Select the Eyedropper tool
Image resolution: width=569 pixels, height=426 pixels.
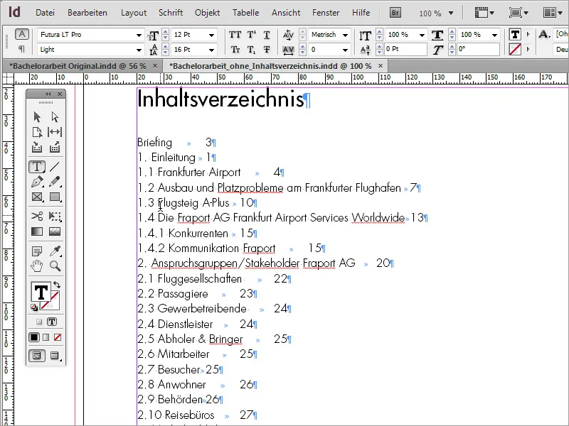click(x=55, y=251)
